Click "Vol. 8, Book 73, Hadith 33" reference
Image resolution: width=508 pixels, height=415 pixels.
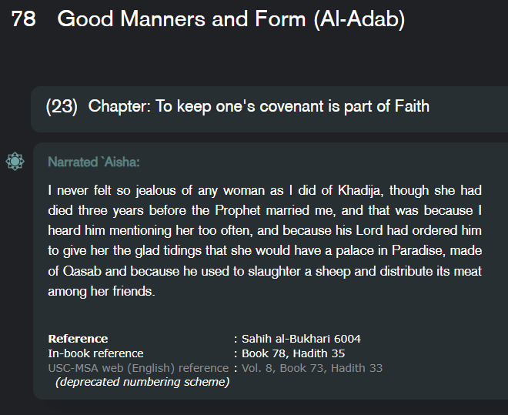(312, 368)
